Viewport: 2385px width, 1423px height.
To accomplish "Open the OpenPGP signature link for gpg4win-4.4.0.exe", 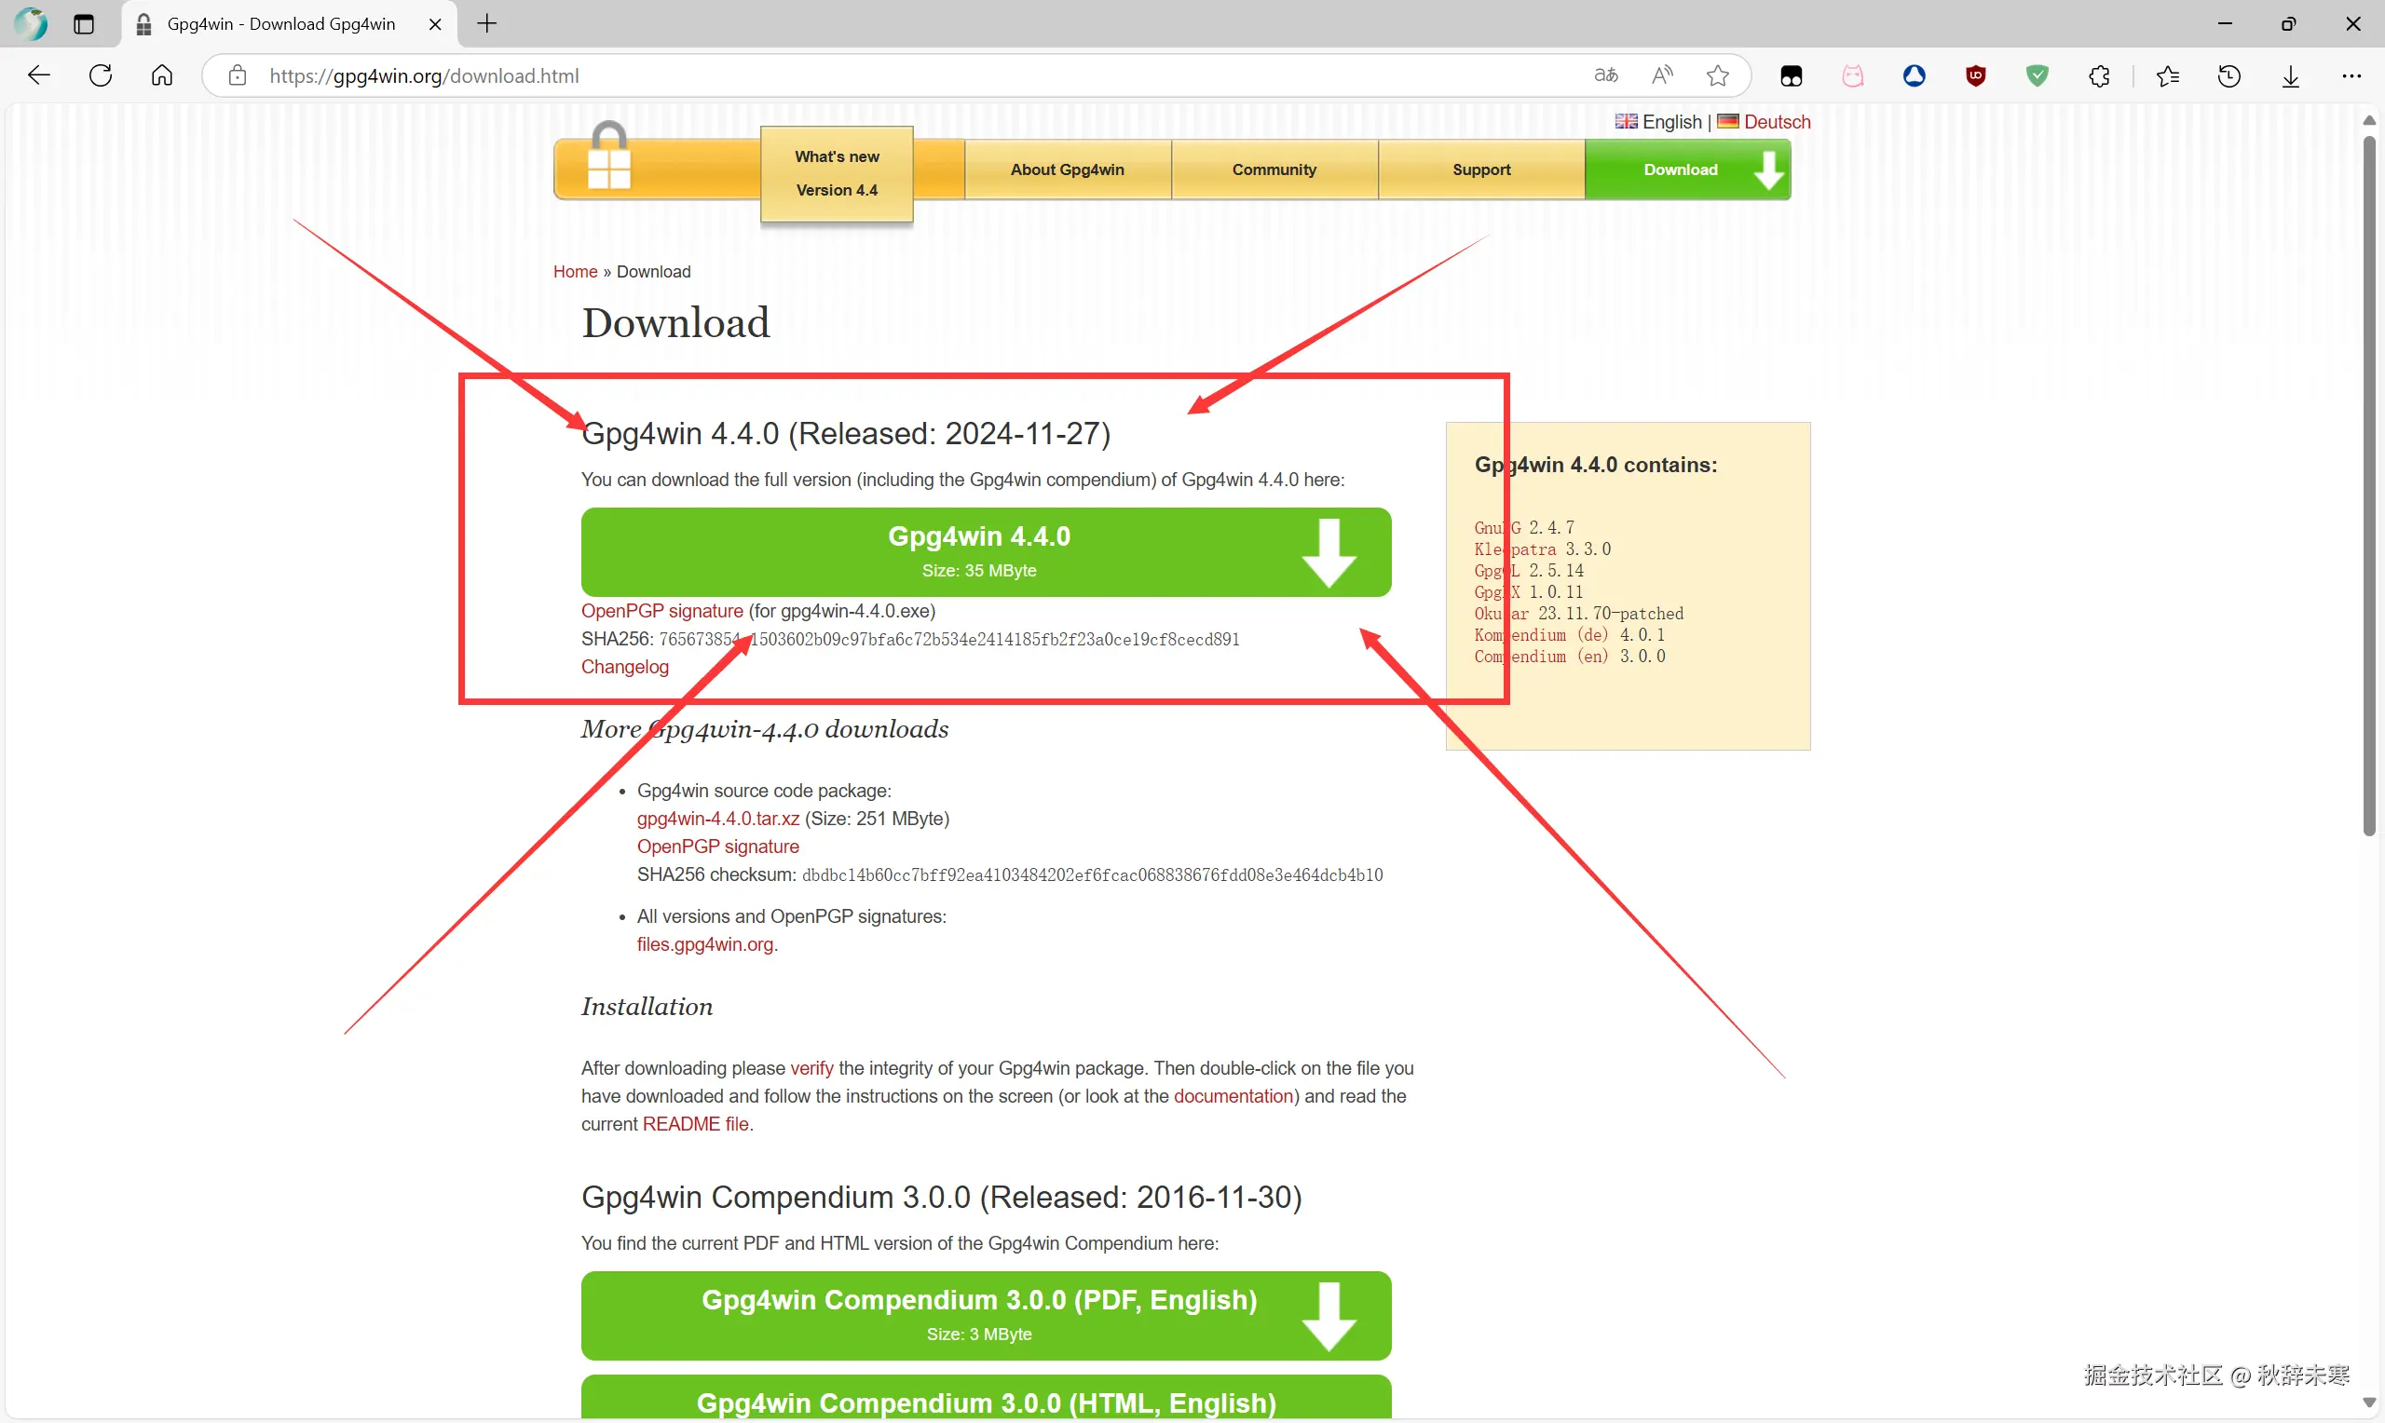I will (661, 611).
